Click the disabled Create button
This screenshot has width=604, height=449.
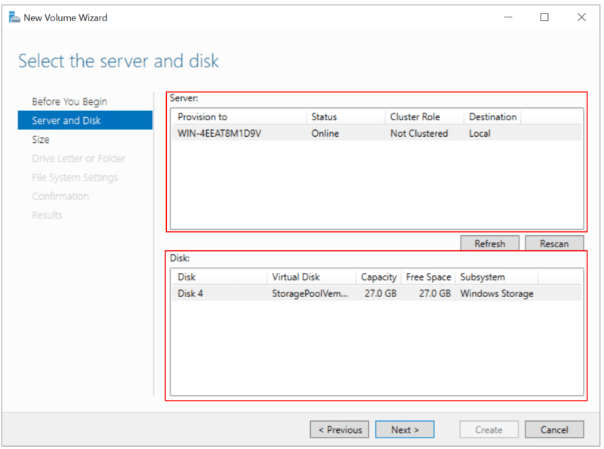488,429
